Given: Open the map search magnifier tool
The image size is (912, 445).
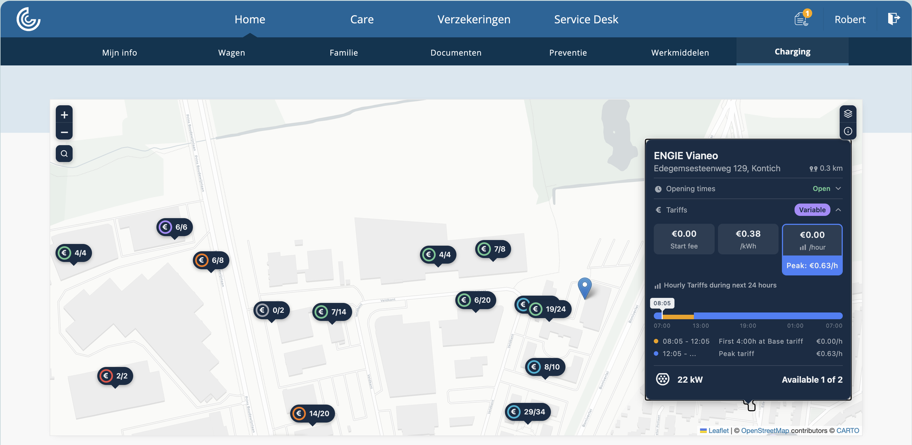Looking at the screenshot, I should pos(64,154).
